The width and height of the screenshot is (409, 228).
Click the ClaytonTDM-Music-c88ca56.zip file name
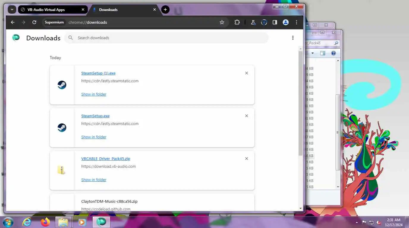(109, 201)
